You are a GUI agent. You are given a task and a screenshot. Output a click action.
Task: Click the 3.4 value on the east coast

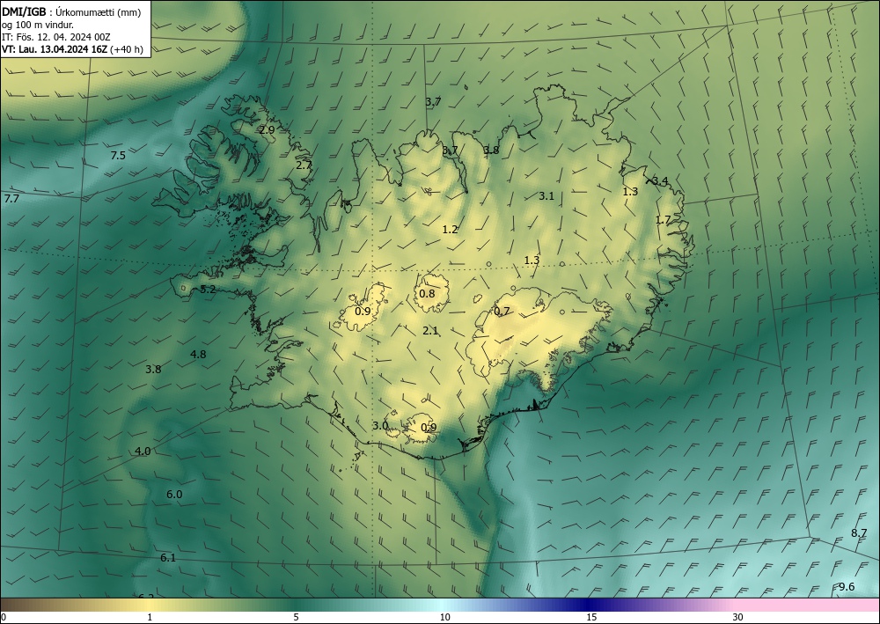(x=660, y=180)
